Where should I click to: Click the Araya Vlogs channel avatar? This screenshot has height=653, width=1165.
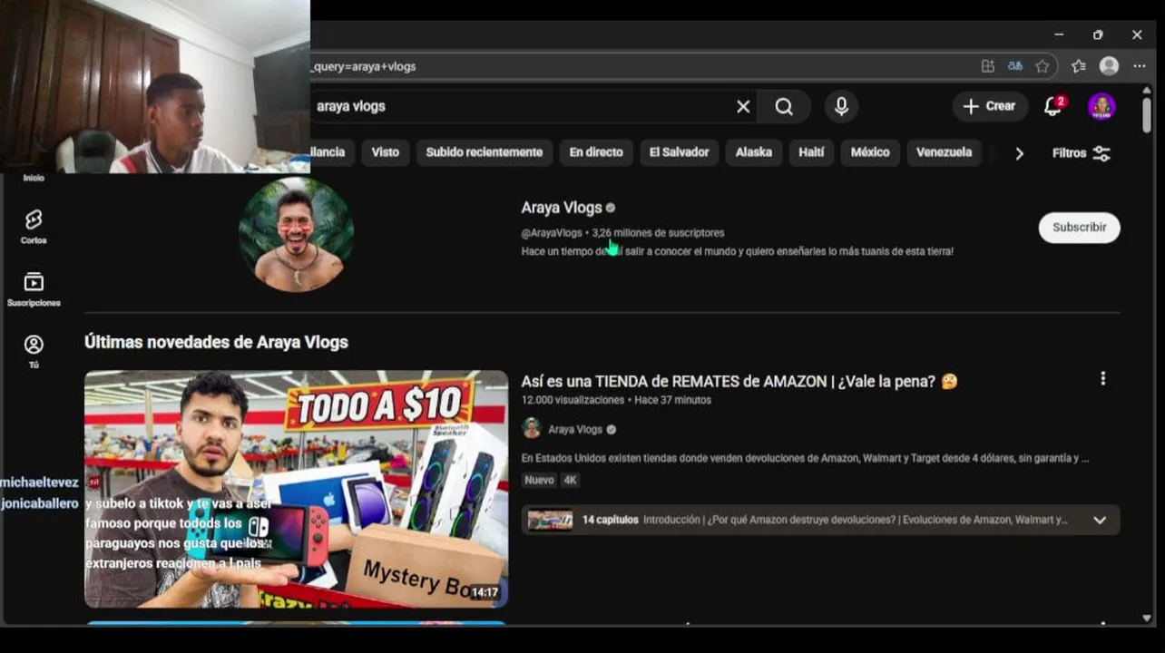(296, 234)
